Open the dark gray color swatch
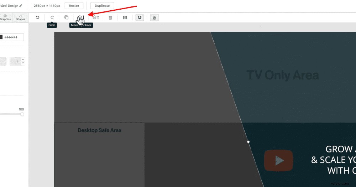The height and width of the screenshot is (187, 356). [x=1, y=37]
